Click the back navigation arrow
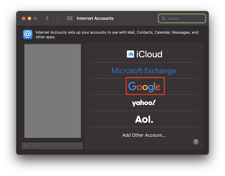 coord(47,18)
